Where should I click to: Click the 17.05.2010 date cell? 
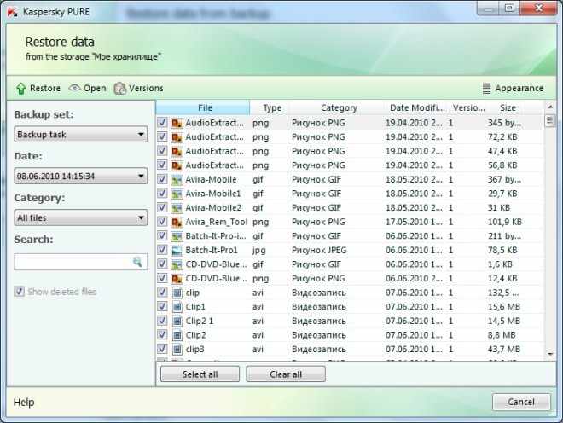(x=414, y=222)
